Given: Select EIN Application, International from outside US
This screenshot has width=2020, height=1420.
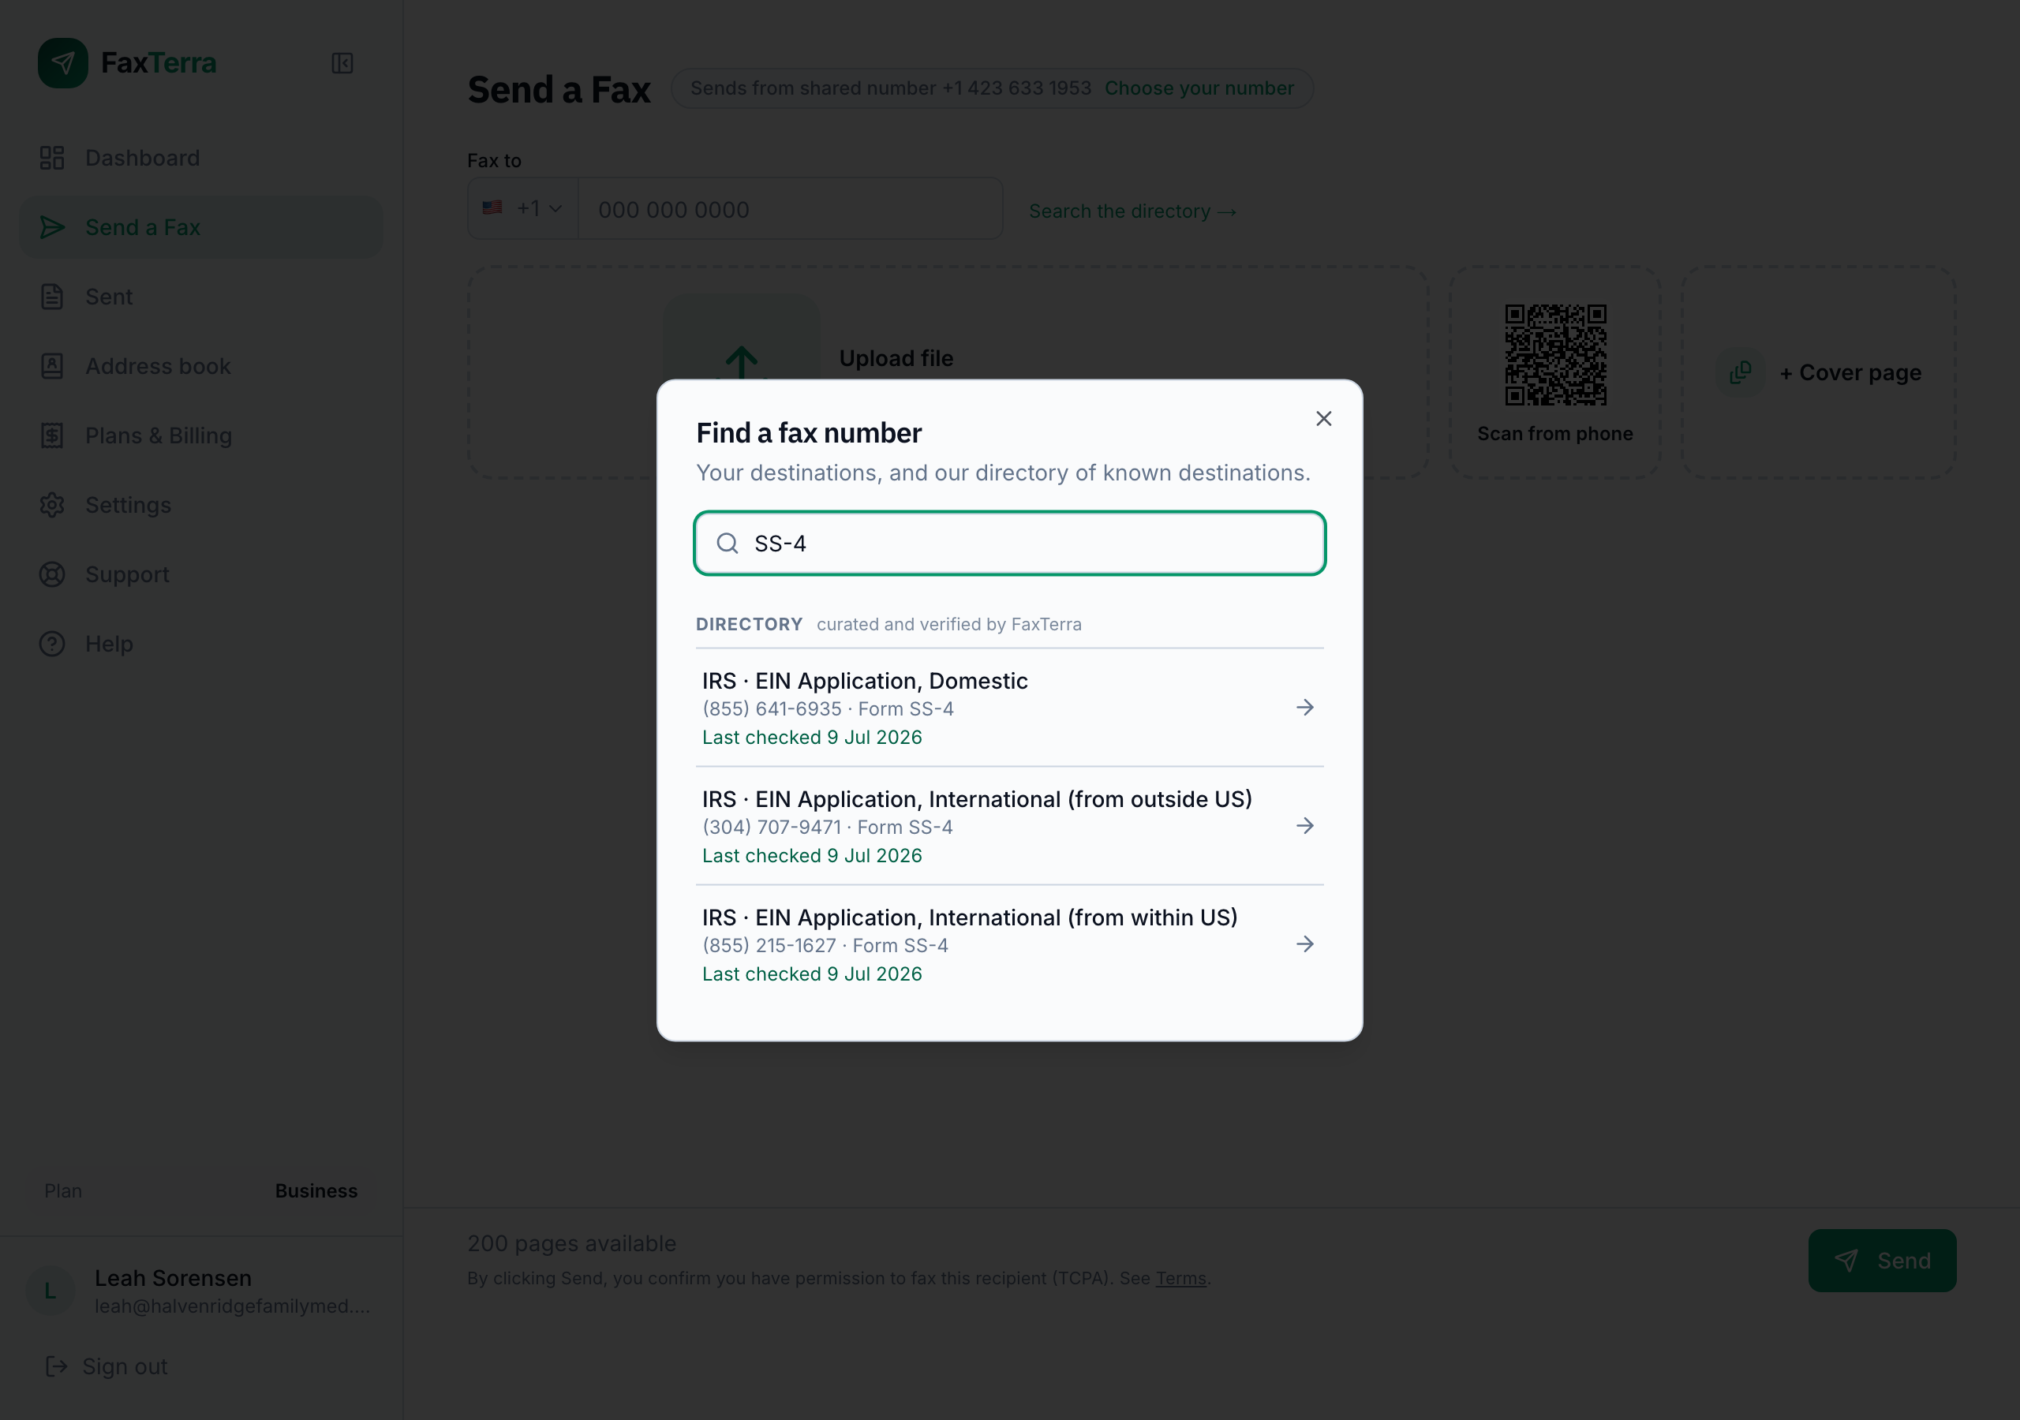Looking at the screenshot, I should click(x=1010, y=826).
